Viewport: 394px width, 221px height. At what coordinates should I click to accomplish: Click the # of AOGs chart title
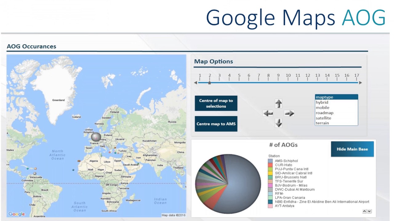click(x=283, y=145)
